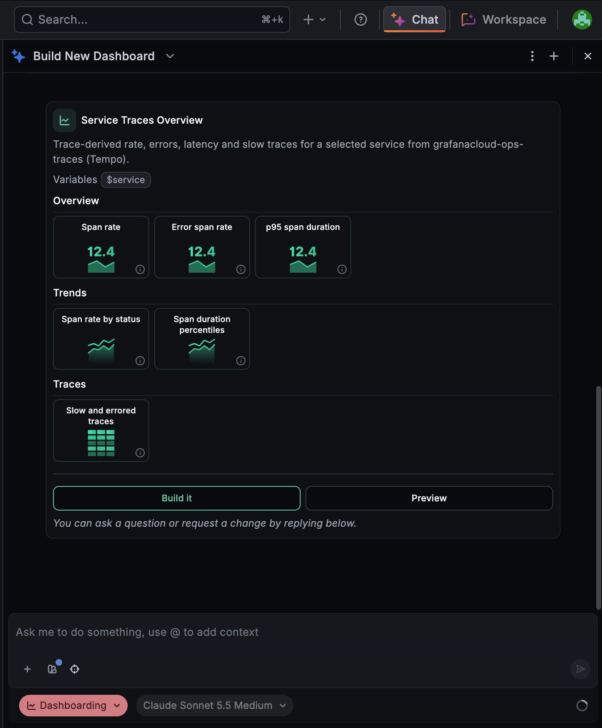Viewport: 602px width, 728px height.
Task: Start a new chat with the plus icon
Action: [554, 56]
